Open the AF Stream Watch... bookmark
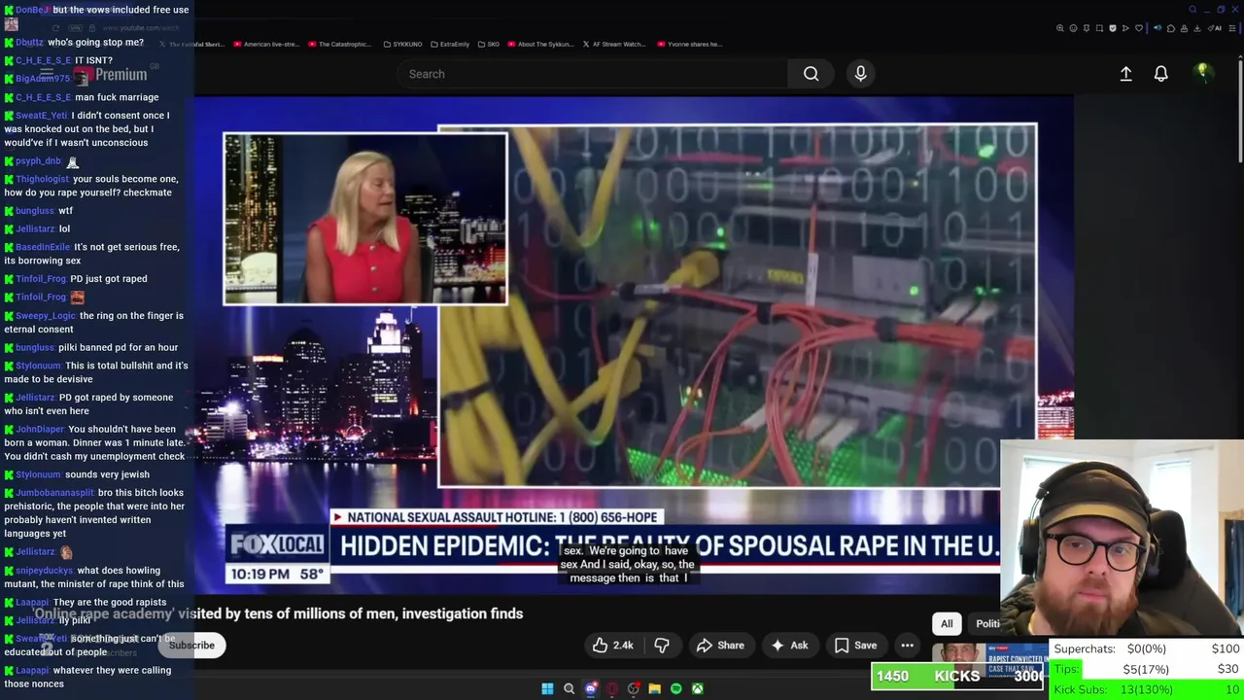 coord(613,44)
